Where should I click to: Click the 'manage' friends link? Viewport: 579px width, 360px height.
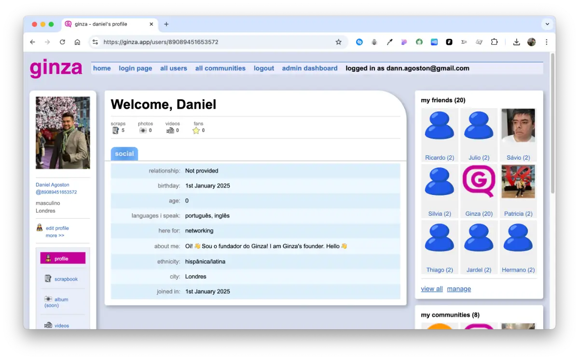(x=459, y=289)
